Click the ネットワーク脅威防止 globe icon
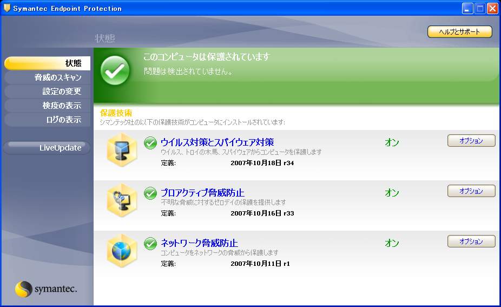501x307 pixels. (122, 251)
